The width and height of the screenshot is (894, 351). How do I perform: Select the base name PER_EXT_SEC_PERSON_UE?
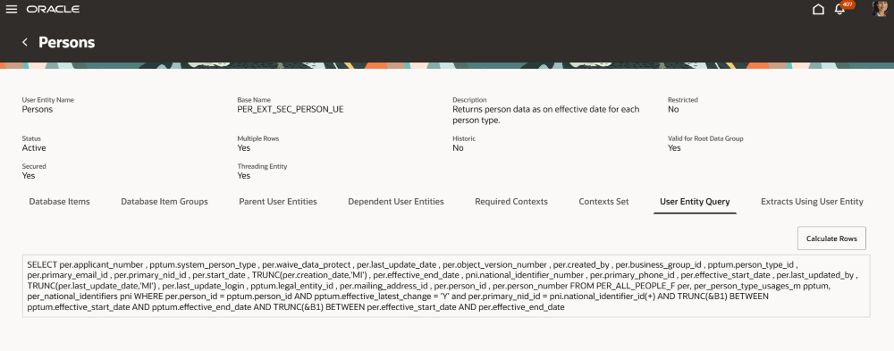(291, 109)
